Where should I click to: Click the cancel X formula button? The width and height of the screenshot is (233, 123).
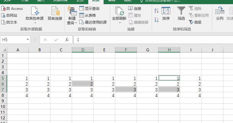tap(45, 40)
